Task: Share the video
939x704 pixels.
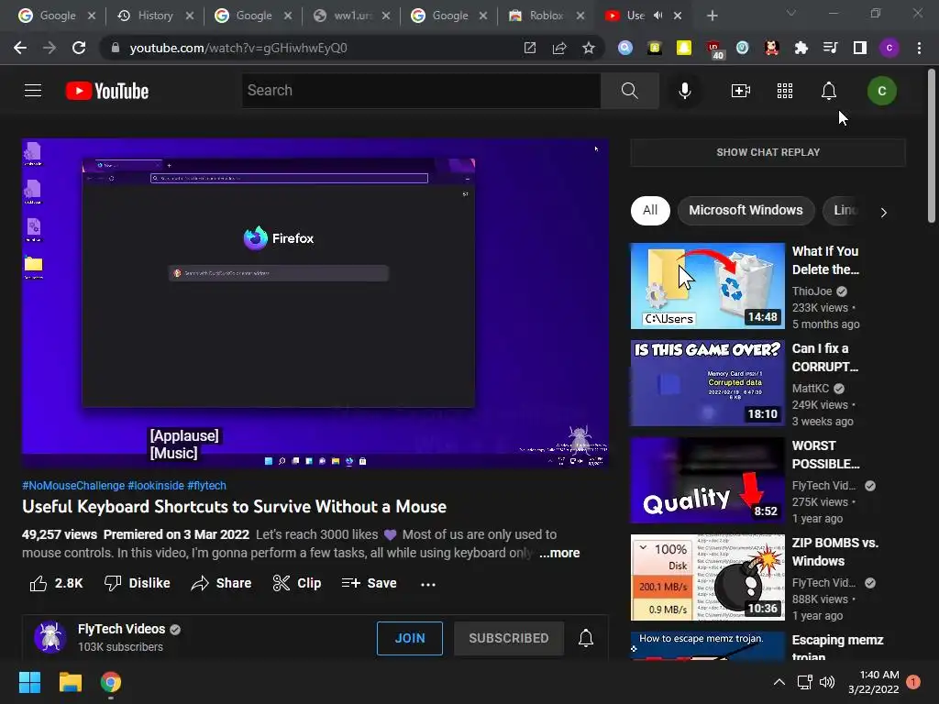Action: click(x=221, y=583)
